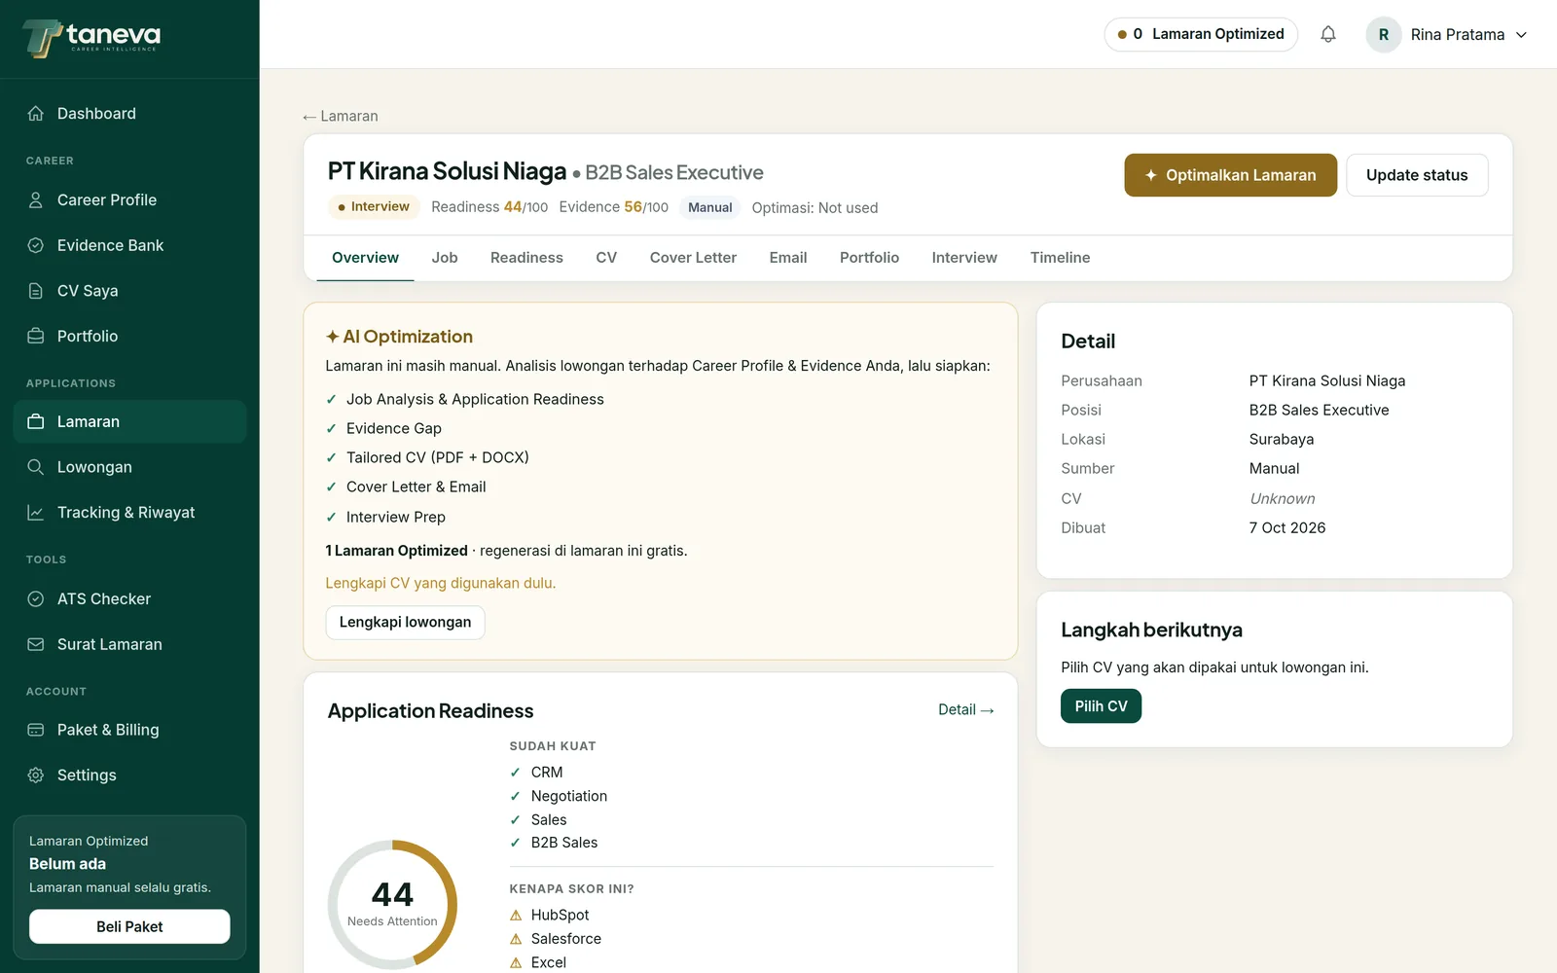
Task: Click the Lowongan search icon
Action: click(36, 467)
